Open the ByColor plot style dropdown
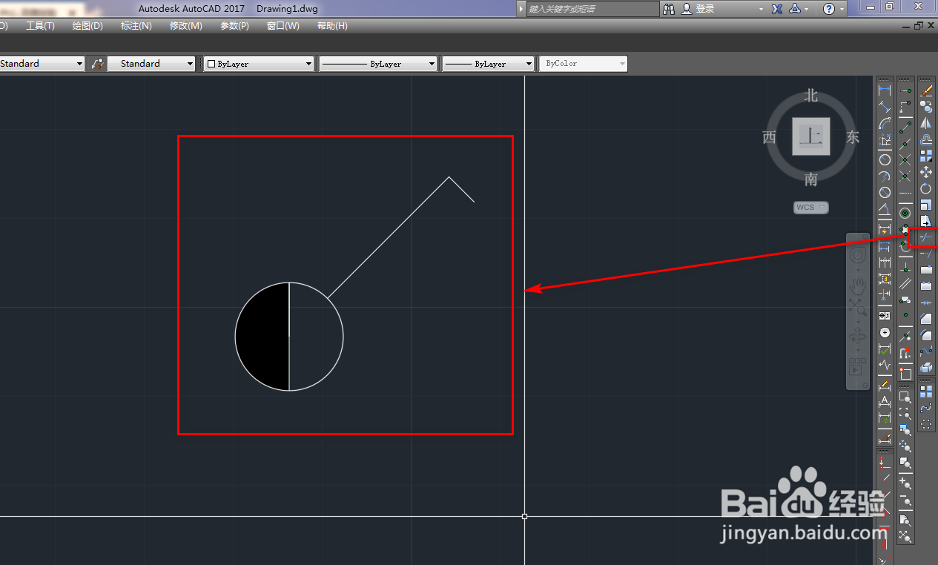This screenshot has height=565, width=938. tap(583, 64)
